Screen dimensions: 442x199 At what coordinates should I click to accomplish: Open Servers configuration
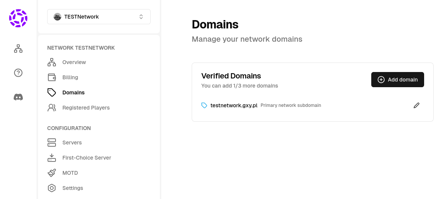coord(72,143)
